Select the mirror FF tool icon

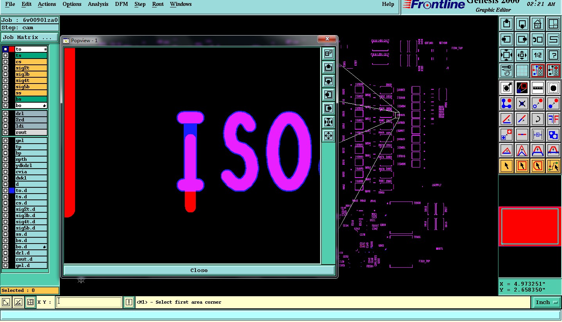tap(553, 119)
